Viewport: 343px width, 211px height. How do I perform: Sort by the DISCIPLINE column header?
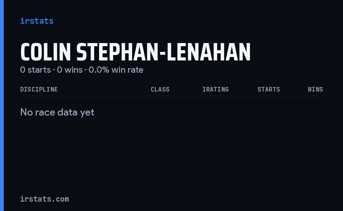tap(39, 89)
